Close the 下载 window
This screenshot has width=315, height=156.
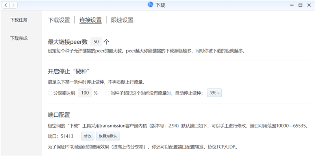(309, 5)
